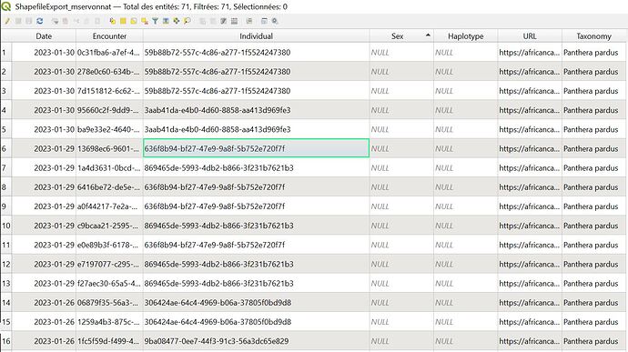Click Encounter cell 0c31fba6-a7ef-4...
The height and width of the screenshot is (352, 628).
tap(109, 53)
